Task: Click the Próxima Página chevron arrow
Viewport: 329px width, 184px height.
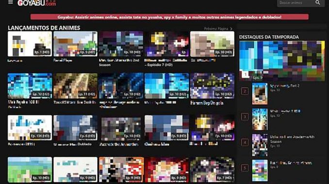Action: pos(231,28)
